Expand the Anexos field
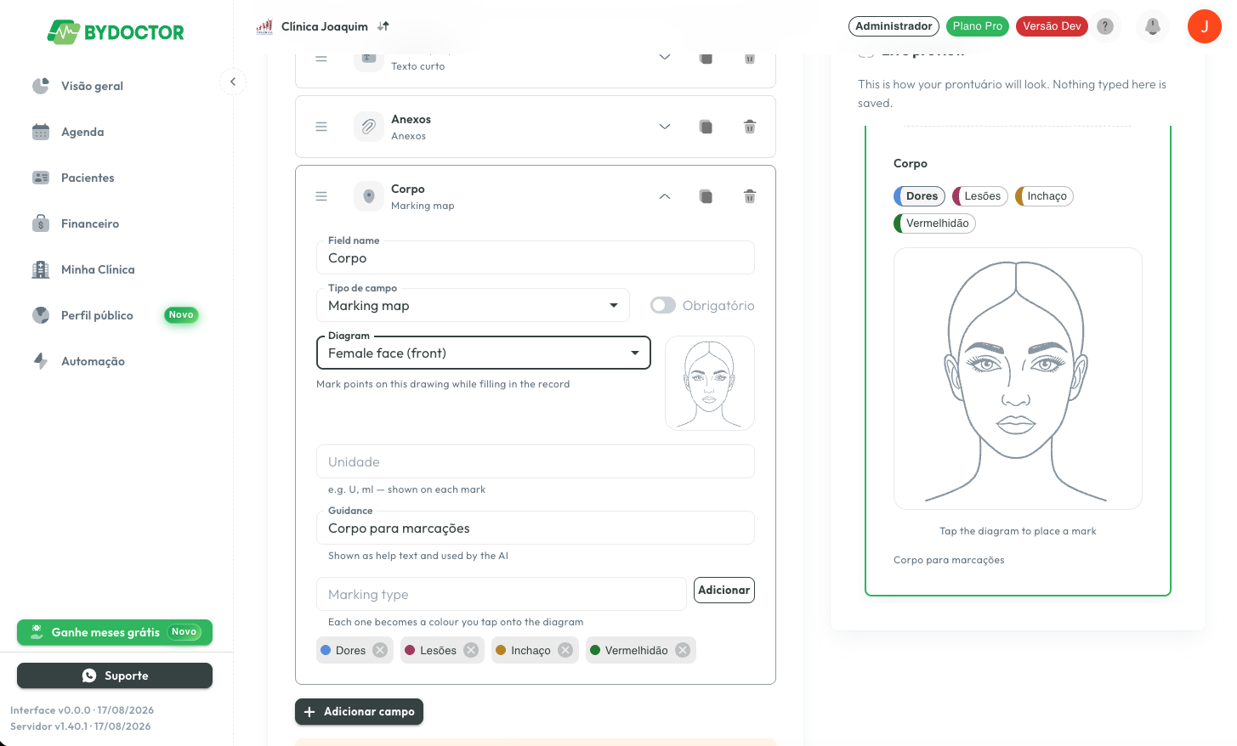This screenshot has height=746, width=1237. (x=665, y=127)
